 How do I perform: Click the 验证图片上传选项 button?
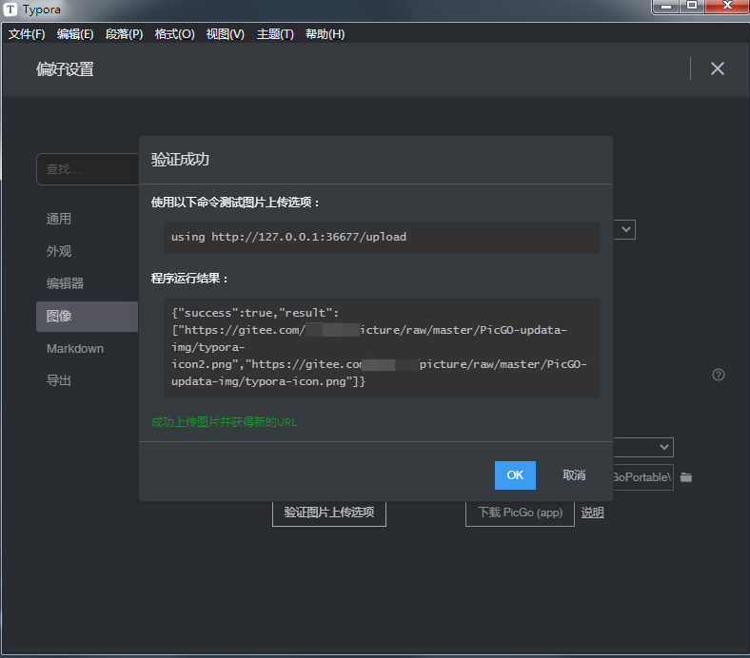(329, 513)
